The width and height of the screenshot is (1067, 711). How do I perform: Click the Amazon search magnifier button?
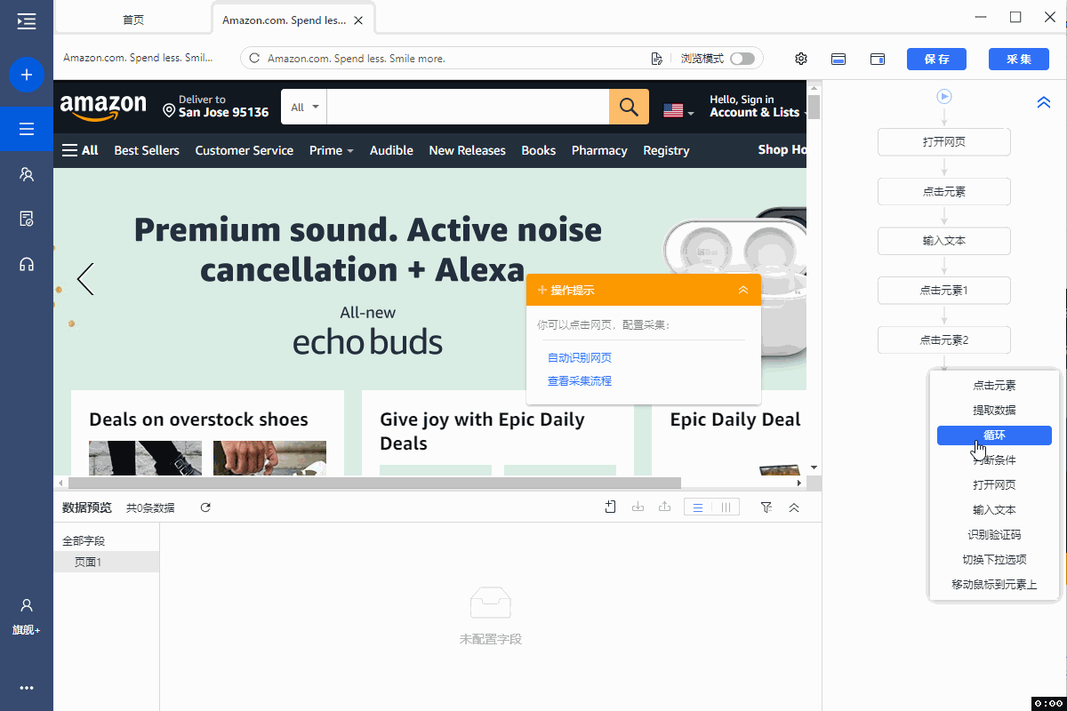point(629,108)
